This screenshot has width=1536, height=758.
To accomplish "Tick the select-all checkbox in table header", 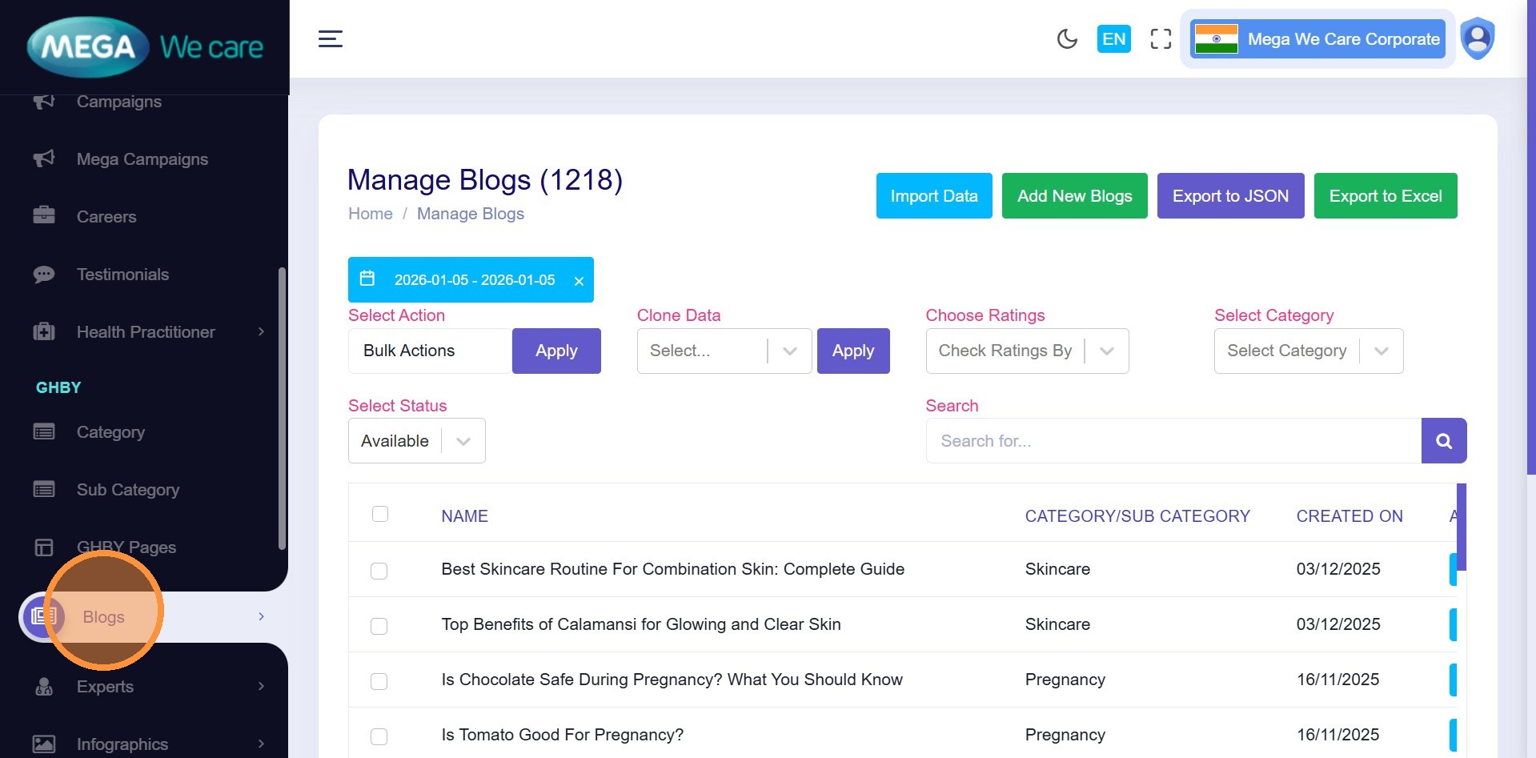I will [x=380, y=514].
